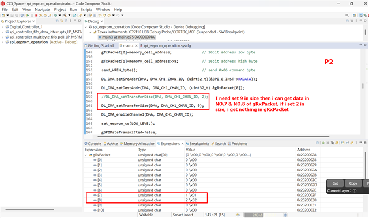
Task: Click the Debug bug launch icon
Action: (x=55, y=16)
